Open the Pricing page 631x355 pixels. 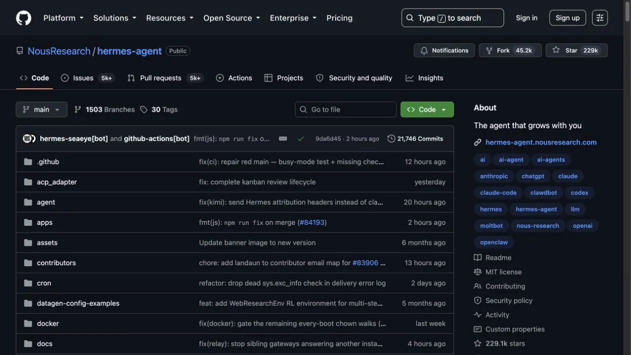pyautogui.click(x=339, y=18)
